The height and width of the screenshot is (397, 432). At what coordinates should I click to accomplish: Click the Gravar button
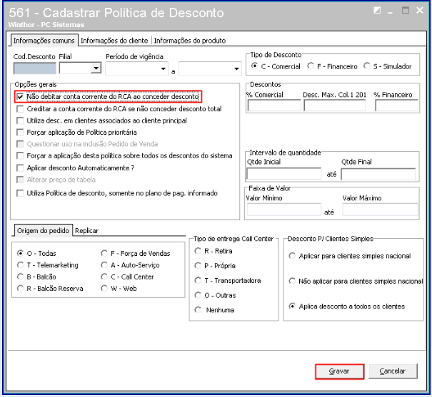point(339,371)
